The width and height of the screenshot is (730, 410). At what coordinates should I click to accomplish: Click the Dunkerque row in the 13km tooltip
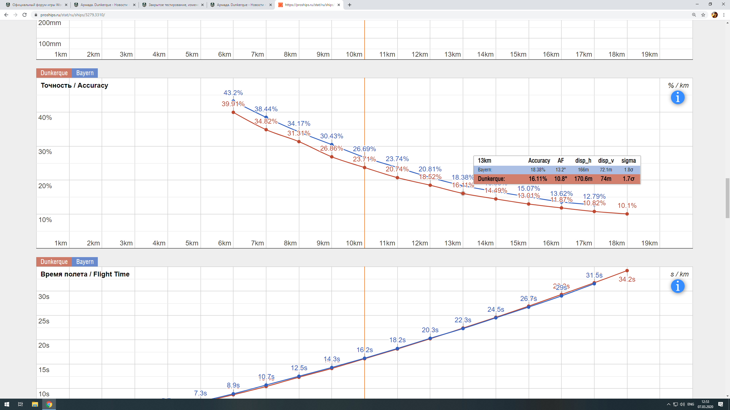tap(557, 179)
